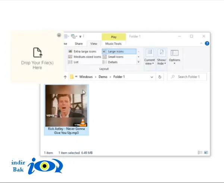The image size is (224, 183).
Task: Select the Rick Astley mp3 thumbnail
Action: (x=66, y=106)
